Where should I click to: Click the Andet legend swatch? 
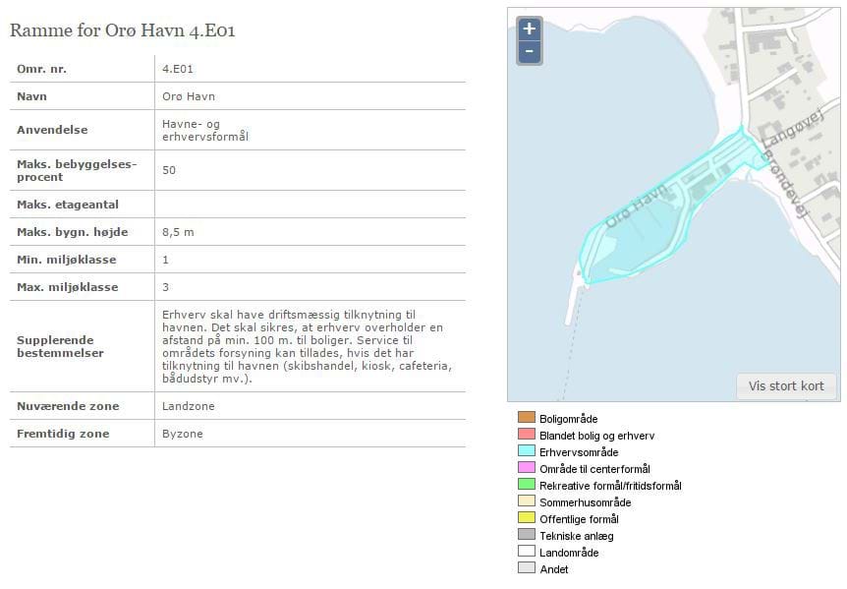click(x=526, y=569)
